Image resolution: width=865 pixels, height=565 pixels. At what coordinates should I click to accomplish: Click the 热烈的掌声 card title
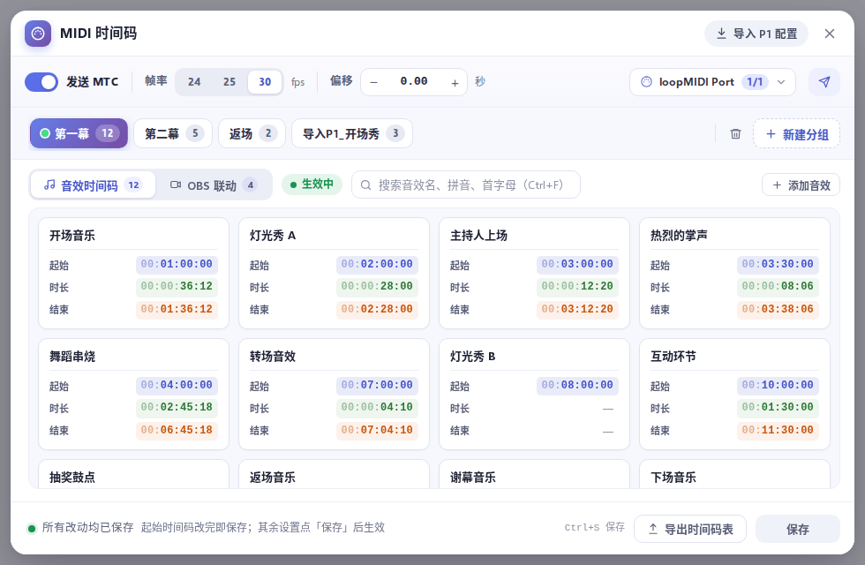[679, 236]
